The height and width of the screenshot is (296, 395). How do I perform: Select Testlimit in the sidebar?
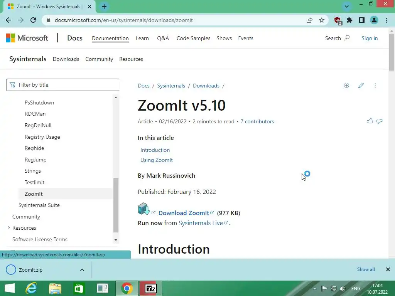pos(34,182)
